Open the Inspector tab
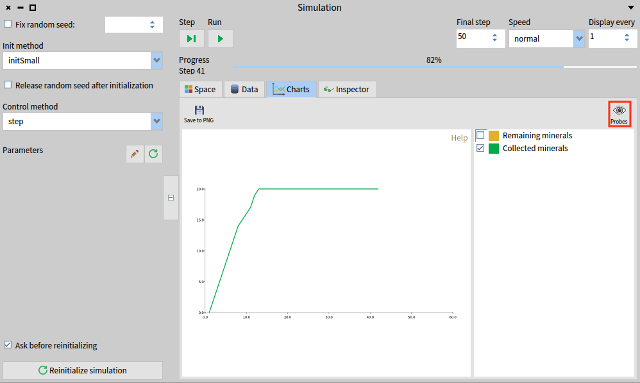This screenshot has width=640, height=383. (347, 90)
